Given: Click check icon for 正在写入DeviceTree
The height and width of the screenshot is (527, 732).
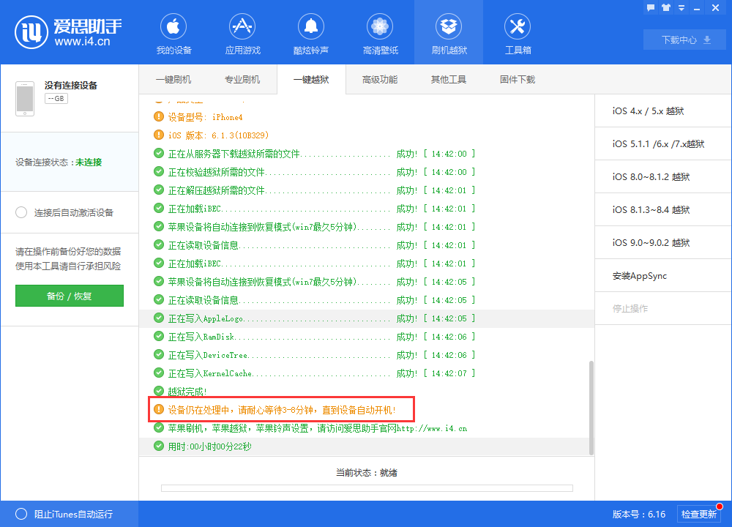Looking at the screenshot, I should 159,355.
